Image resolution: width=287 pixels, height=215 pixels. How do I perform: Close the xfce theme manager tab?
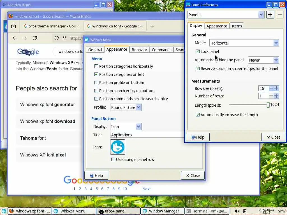tap(78, 26)
